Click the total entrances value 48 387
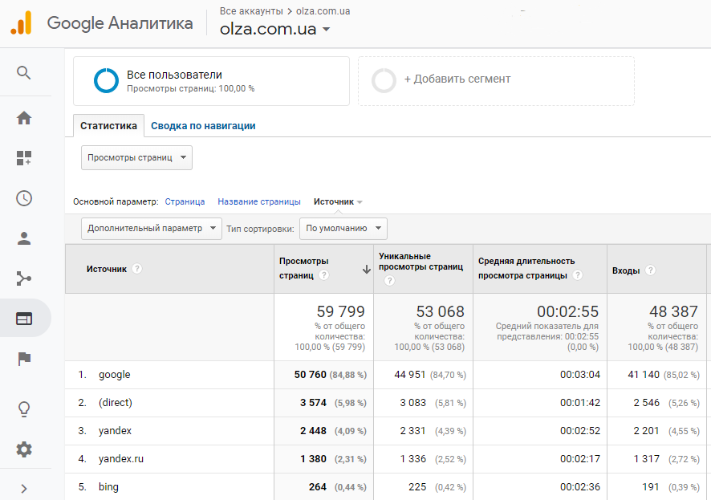711x504 pixels. tap(673, 311)
